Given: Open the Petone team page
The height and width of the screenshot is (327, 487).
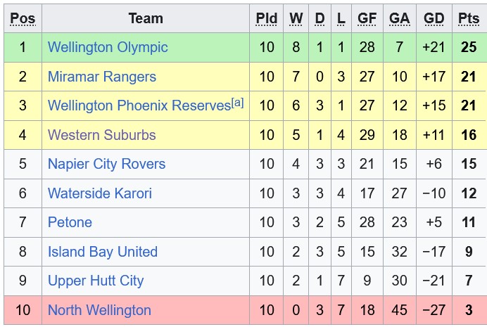Looking at the screenshot, I should click(70, 223).
